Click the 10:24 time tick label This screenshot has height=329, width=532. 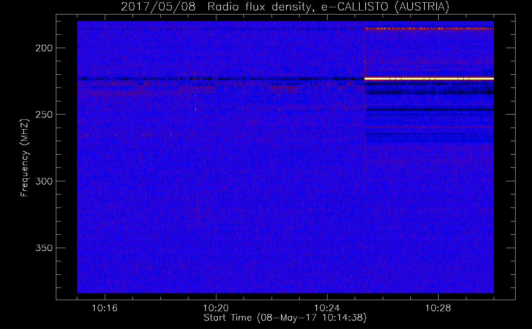coord(327,308)
